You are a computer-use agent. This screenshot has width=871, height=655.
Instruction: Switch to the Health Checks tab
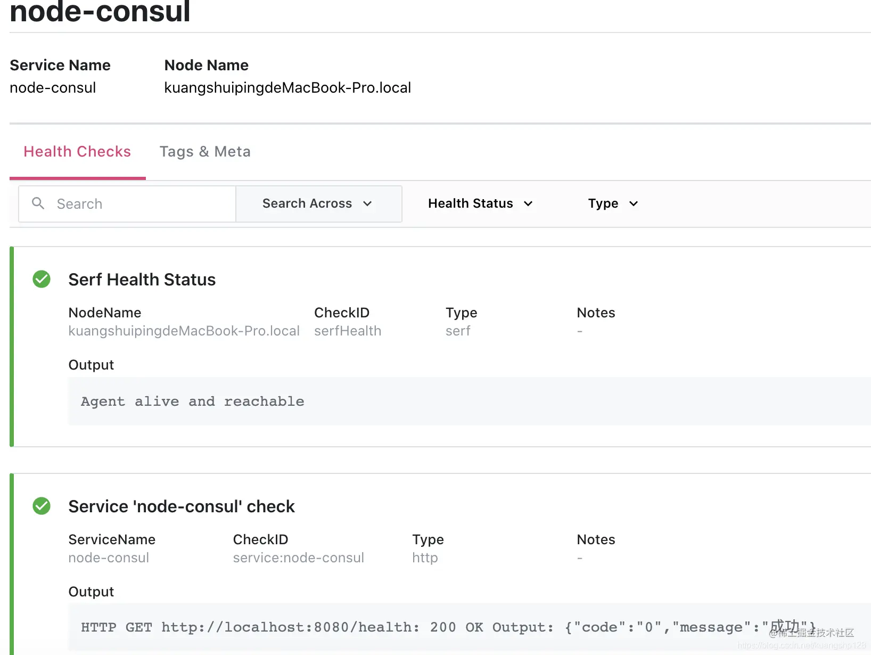pyautogui.click(x=77, y=152)
